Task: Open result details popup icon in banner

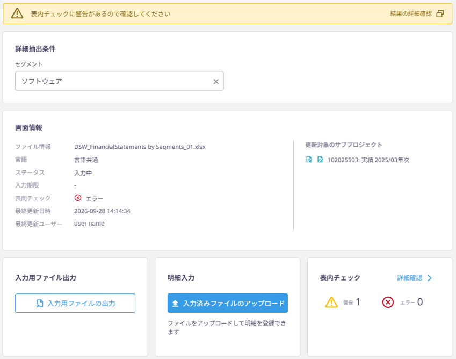Action: coord(440,13)
